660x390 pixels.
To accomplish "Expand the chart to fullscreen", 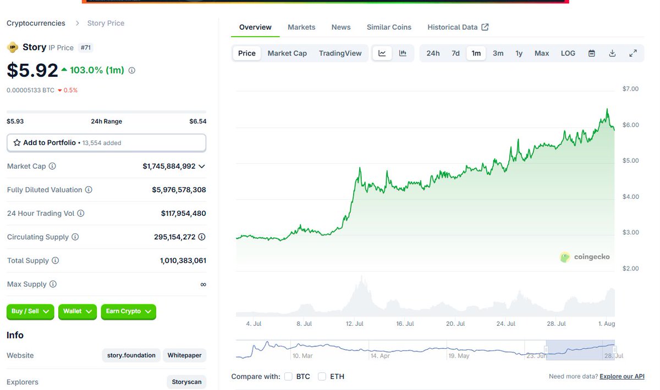I will click(x=633, y=53).
